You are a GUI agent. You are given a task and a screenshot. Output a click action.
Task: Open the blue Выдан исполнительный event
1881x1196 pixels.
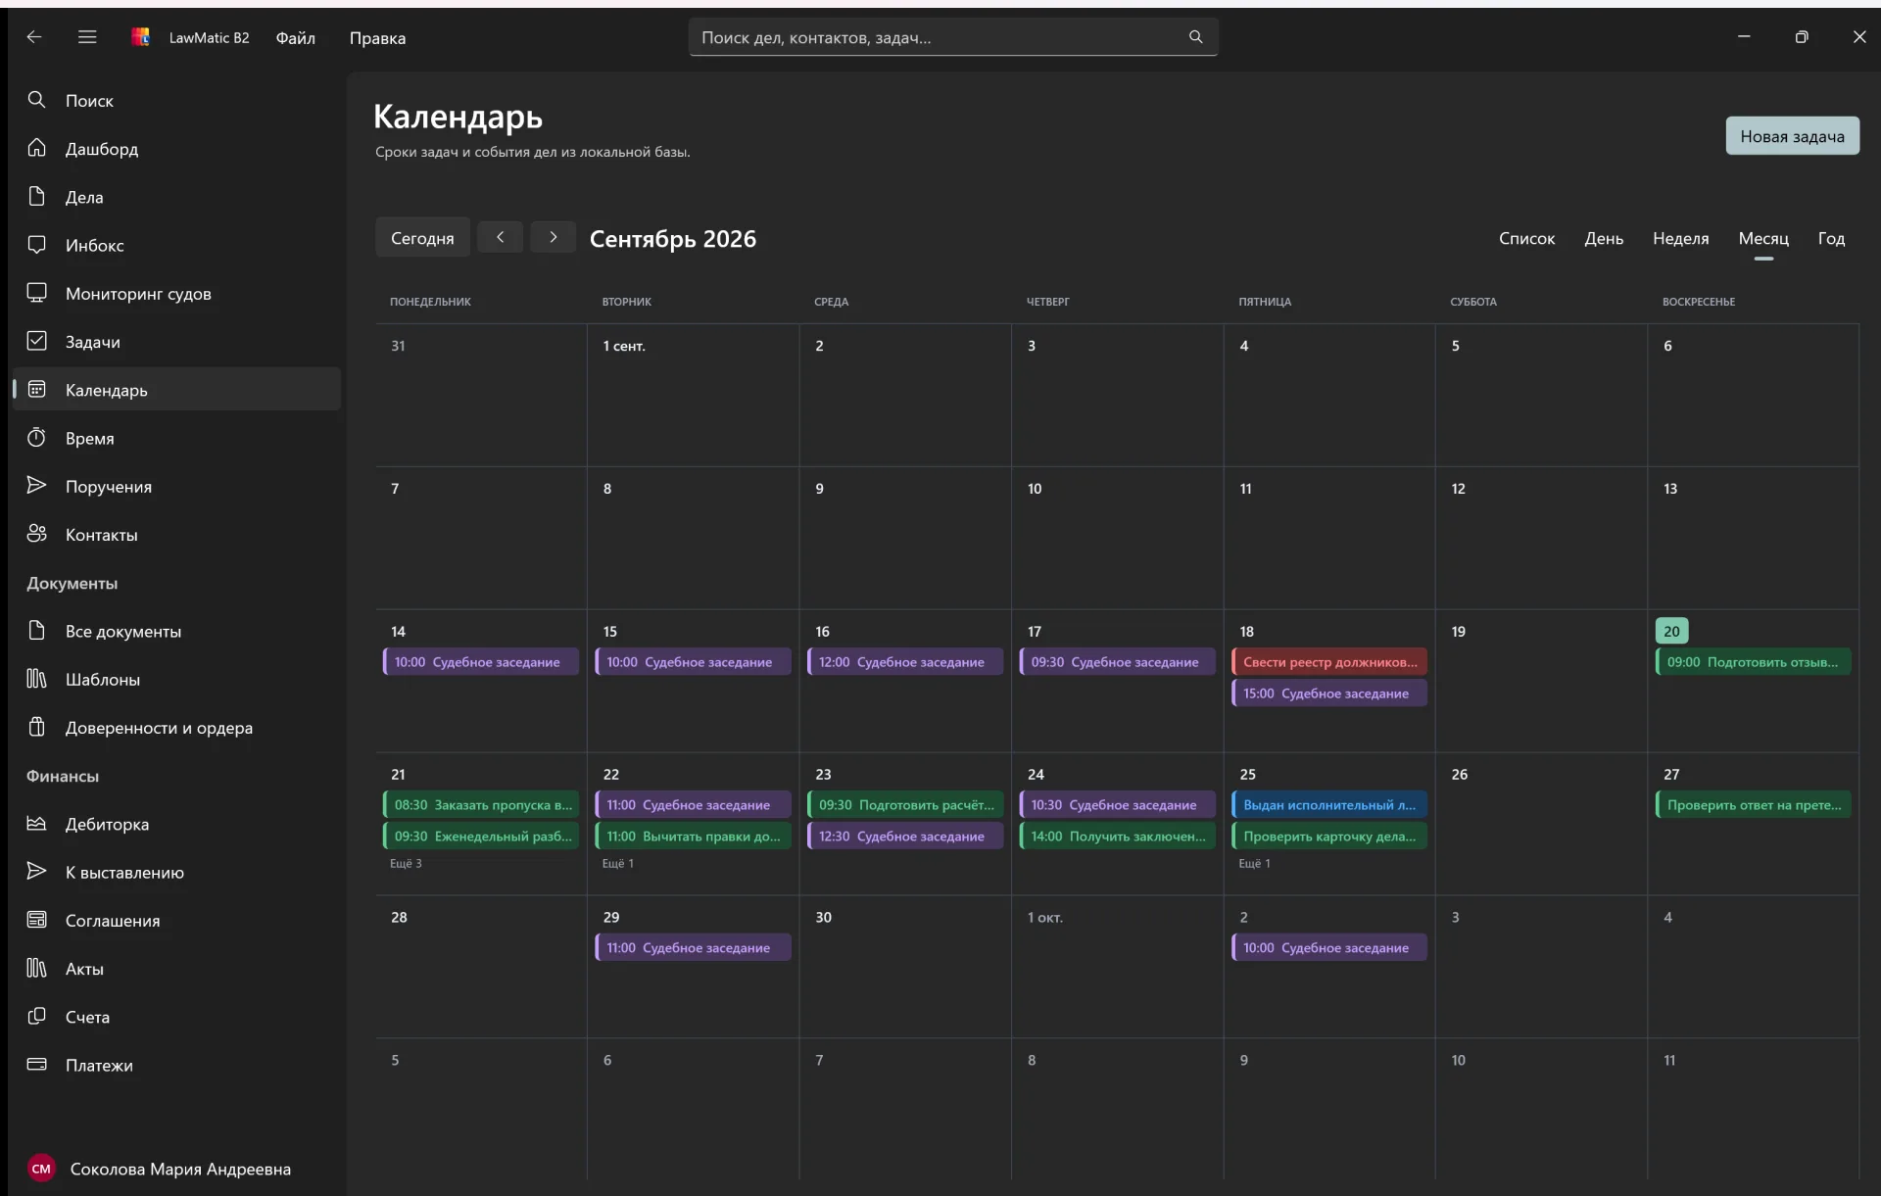point(1329,805)
